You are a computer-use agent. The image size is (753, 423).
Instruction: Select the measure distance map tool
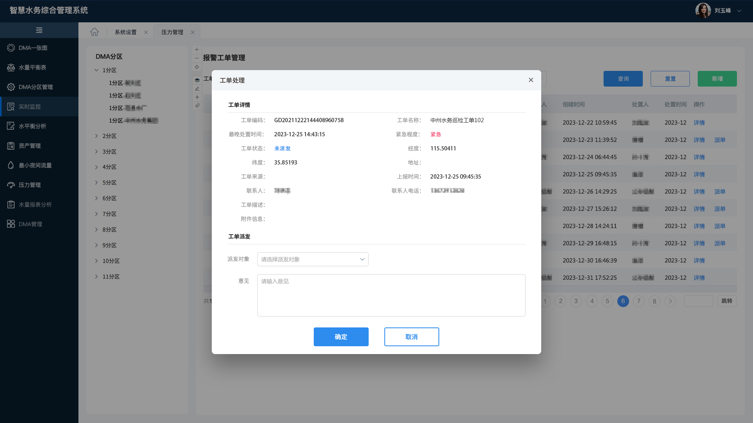197,88
